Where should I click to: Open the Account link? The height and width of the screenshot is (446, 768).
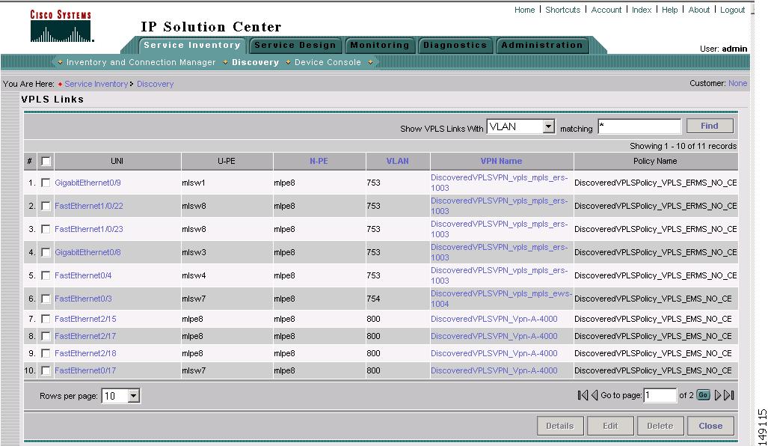point(606,10)
